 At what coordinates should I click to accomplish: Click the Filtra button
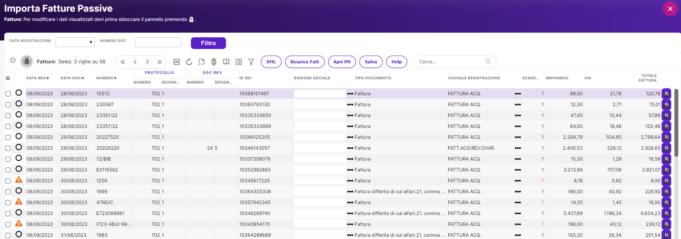pyautogui.click(x=208, y=43)
